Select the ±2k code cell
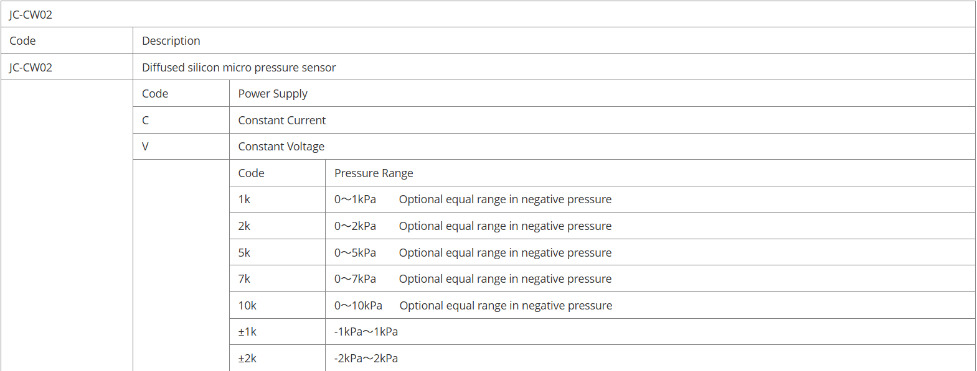The height and width of the screenshot is (371, 977). point(277,358)
